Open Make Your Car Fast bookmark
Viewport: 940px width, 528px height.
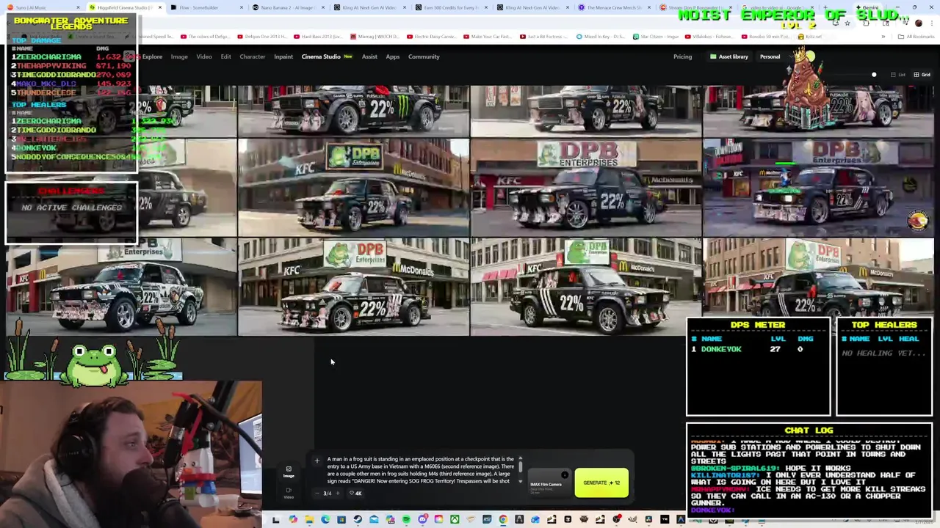(x=488, y=37)
